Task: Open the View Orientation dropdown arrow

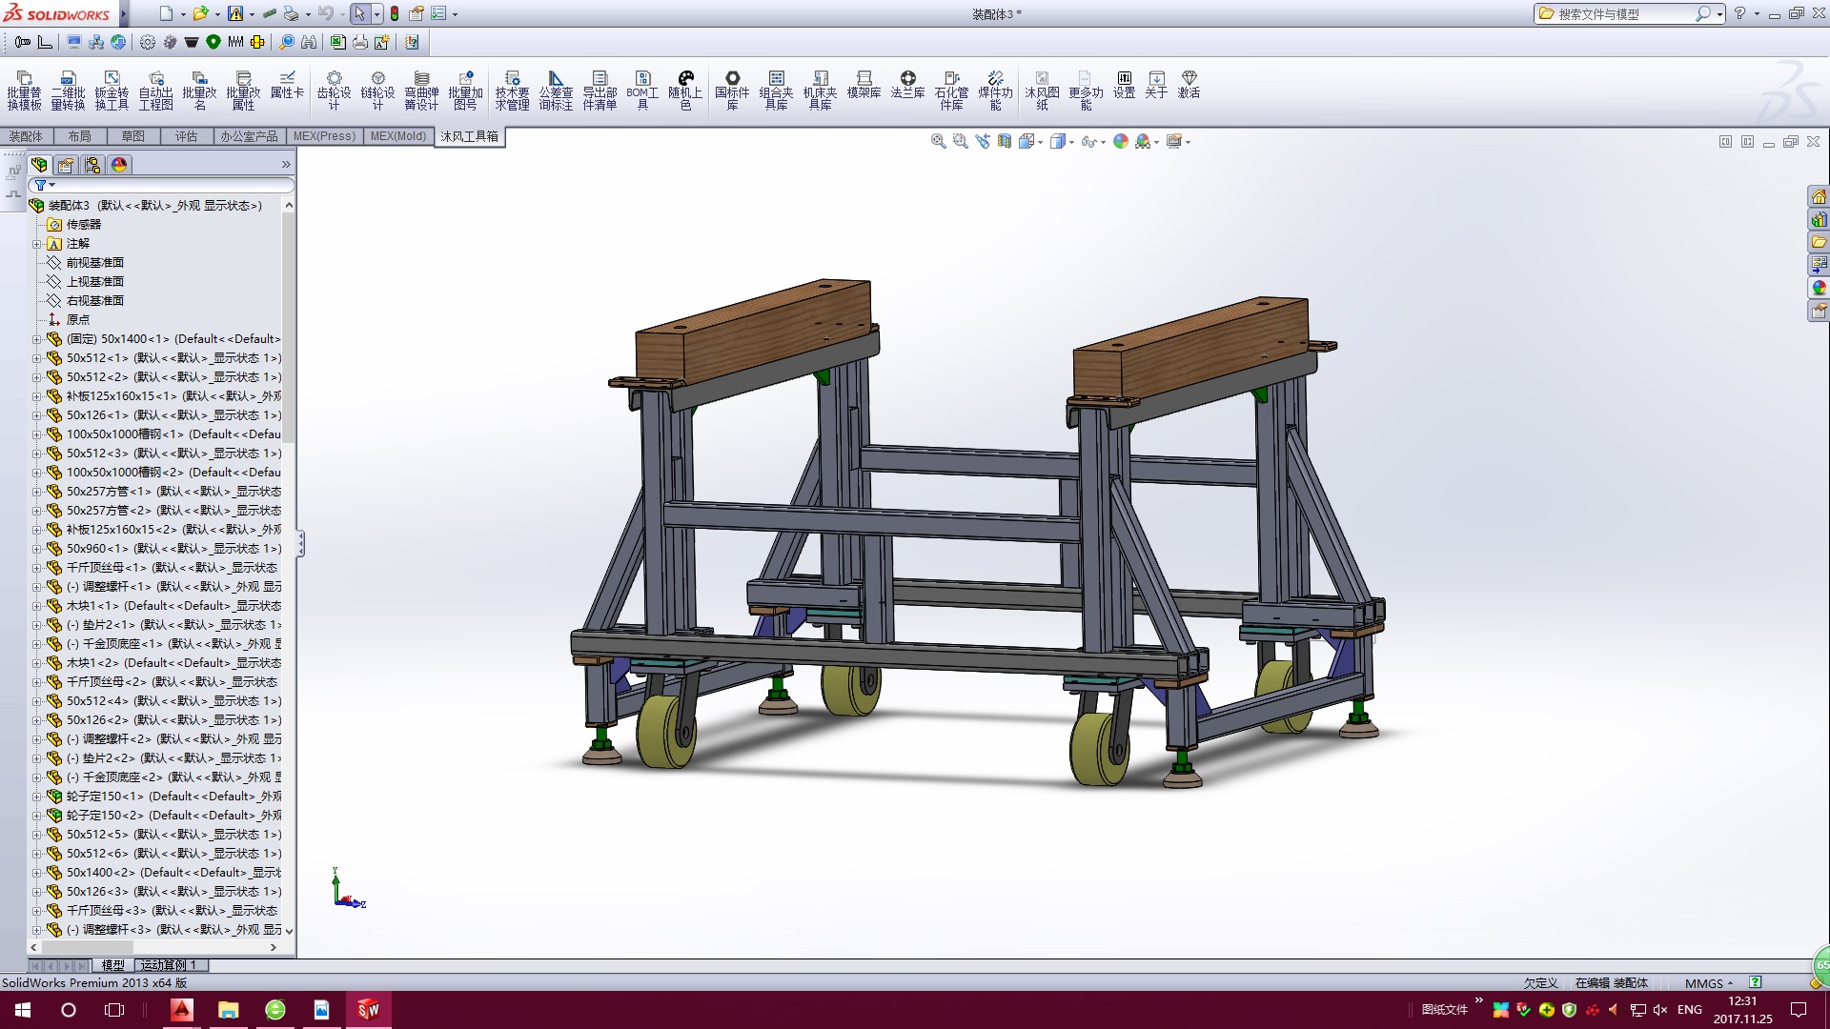Action: (1040, 142)
